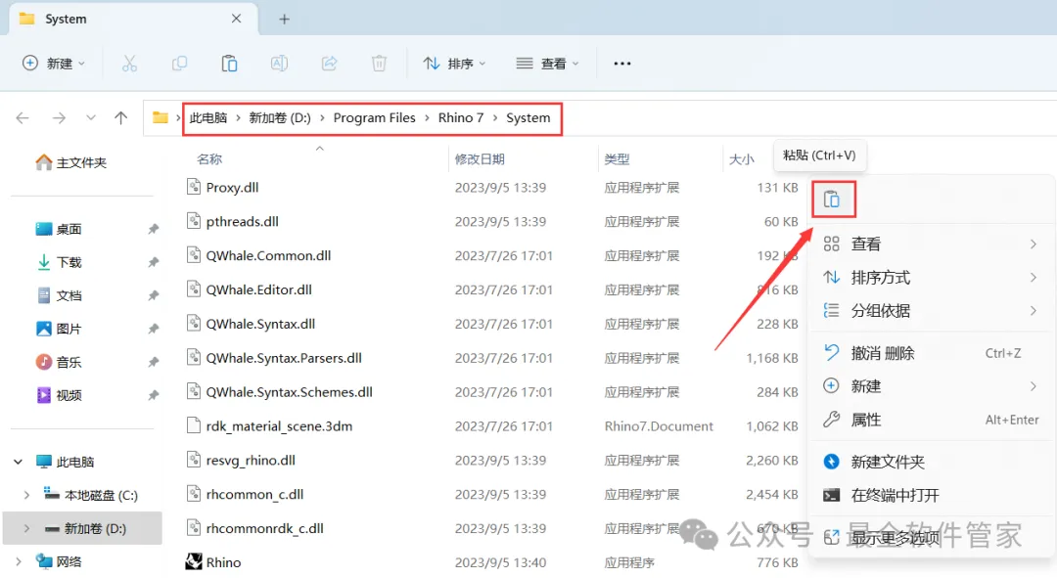Image resolution: width=1057 pixels, height=578 pixels.
Task: Open 查看 submenu in context menu
Action: click(931, 244)
